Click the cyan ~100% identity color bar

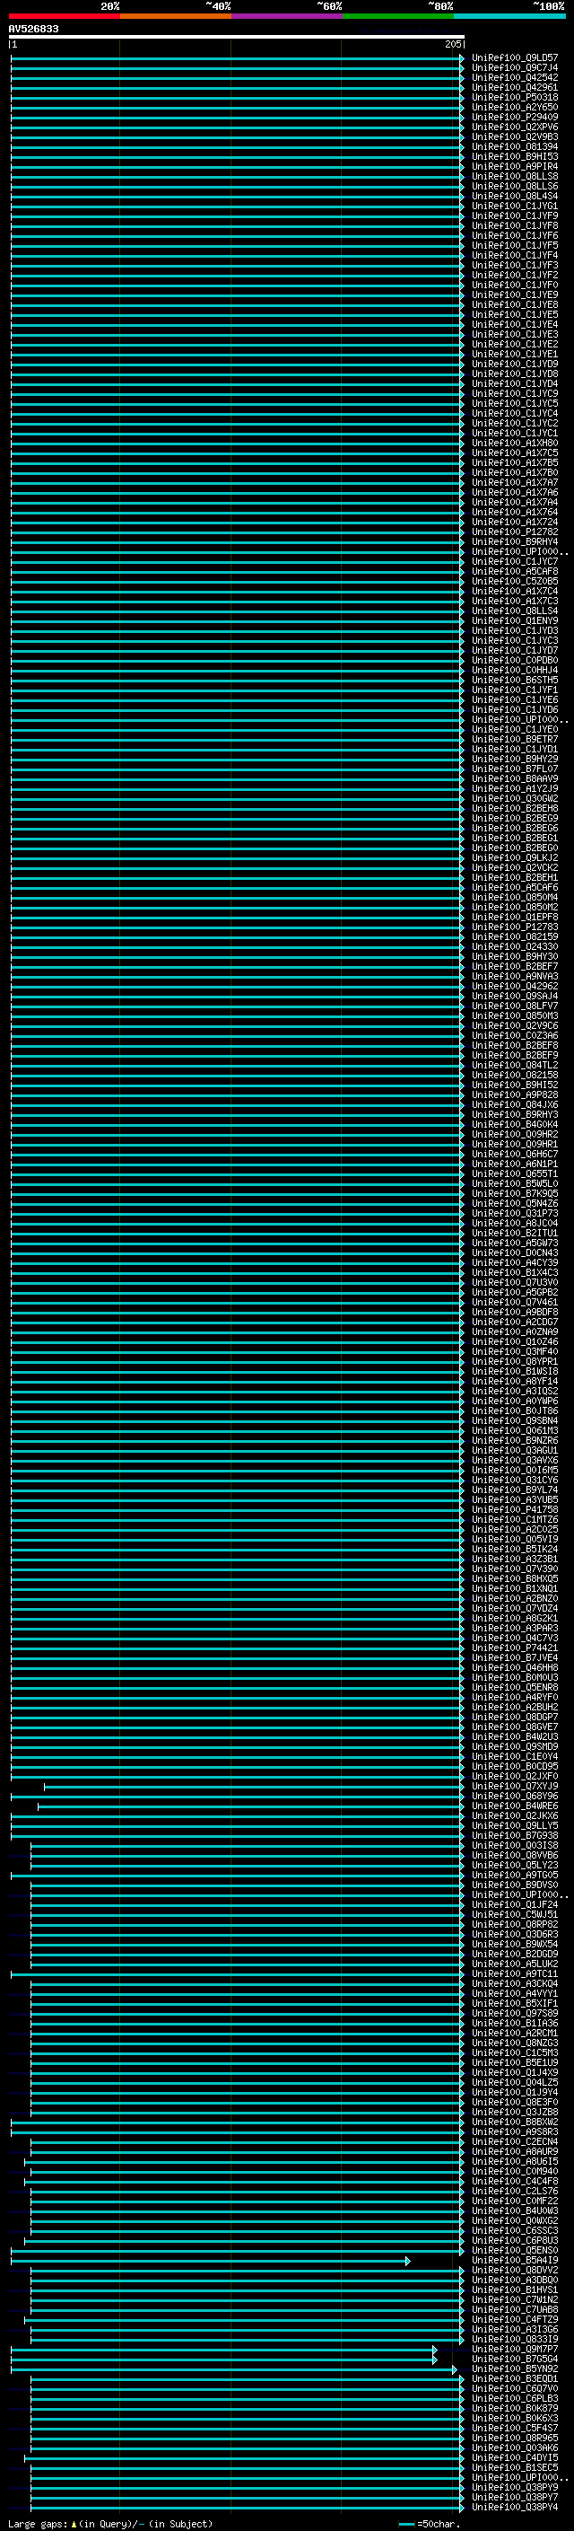509,16
